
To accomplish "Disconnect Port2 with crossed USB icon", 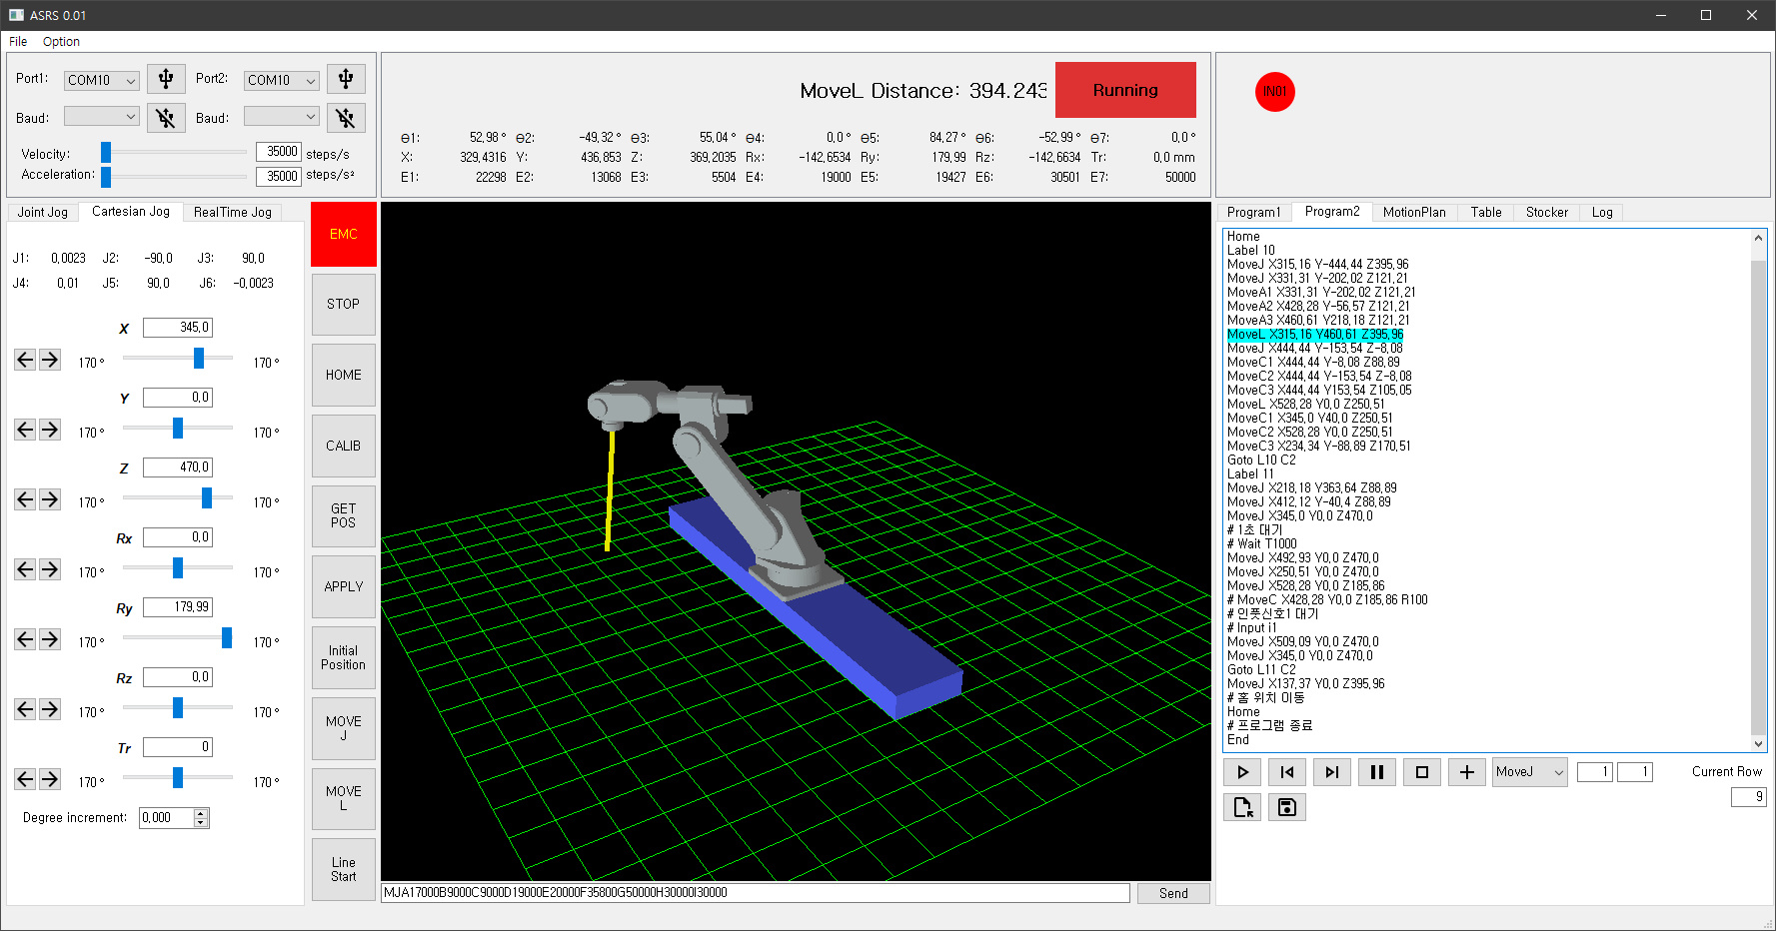I will click(x=346, y=118).
